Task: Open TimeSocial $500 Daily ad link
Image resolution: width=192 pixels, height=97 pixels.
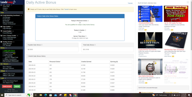Action: tap(146, 23)
